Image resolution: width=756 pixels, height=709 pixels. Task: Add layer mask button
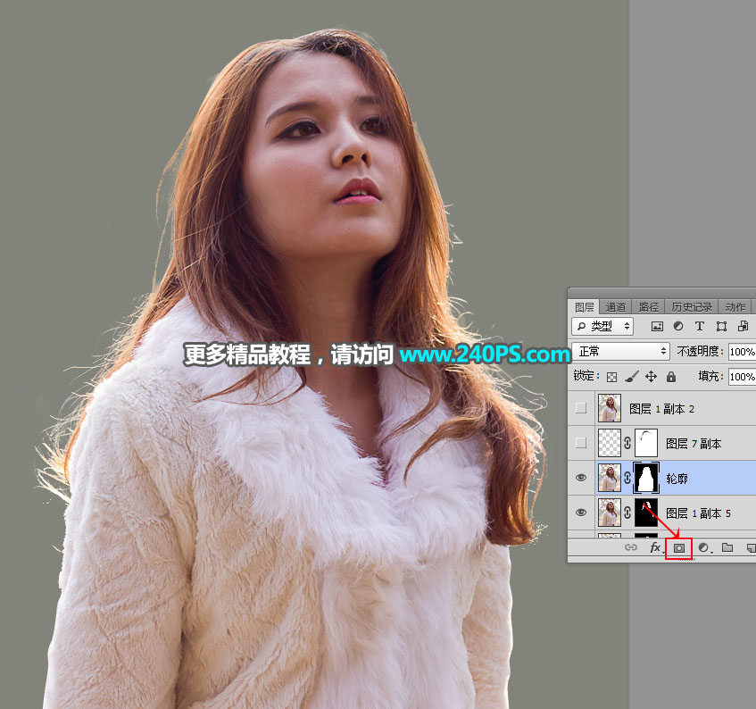tap(679, 548)
